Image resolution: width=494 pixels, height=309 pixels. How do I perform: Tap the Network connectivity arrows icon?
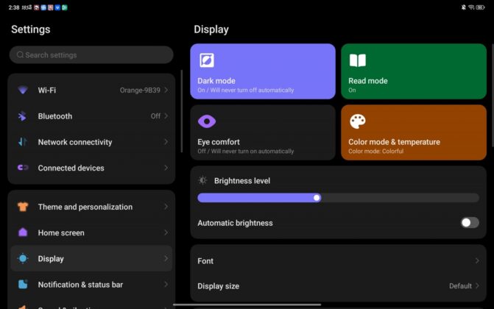(x=22, y=142)
